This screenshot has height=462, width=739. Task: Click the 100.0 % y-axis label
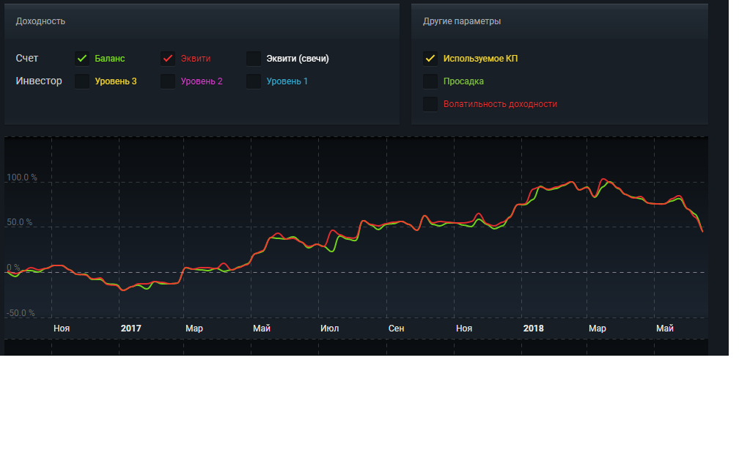pyautogui.click(x=22, y=177)
